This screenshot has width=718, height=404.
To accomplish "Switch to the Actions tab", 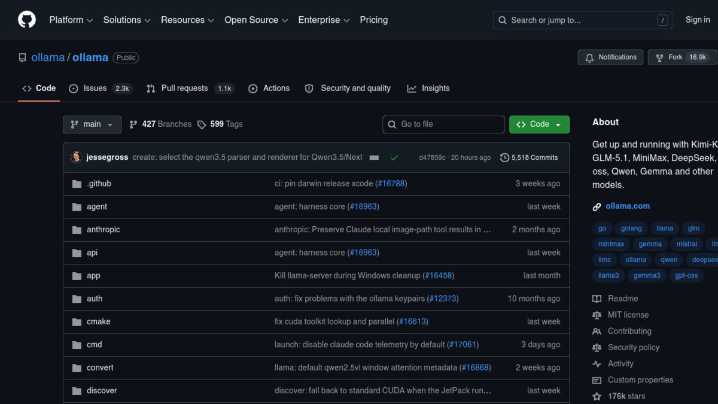I will point(269,88).
